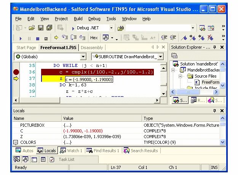Toggle a bookmark with the blue flag icon
This screenshot has height=175, width=238.
click(184, 38)
